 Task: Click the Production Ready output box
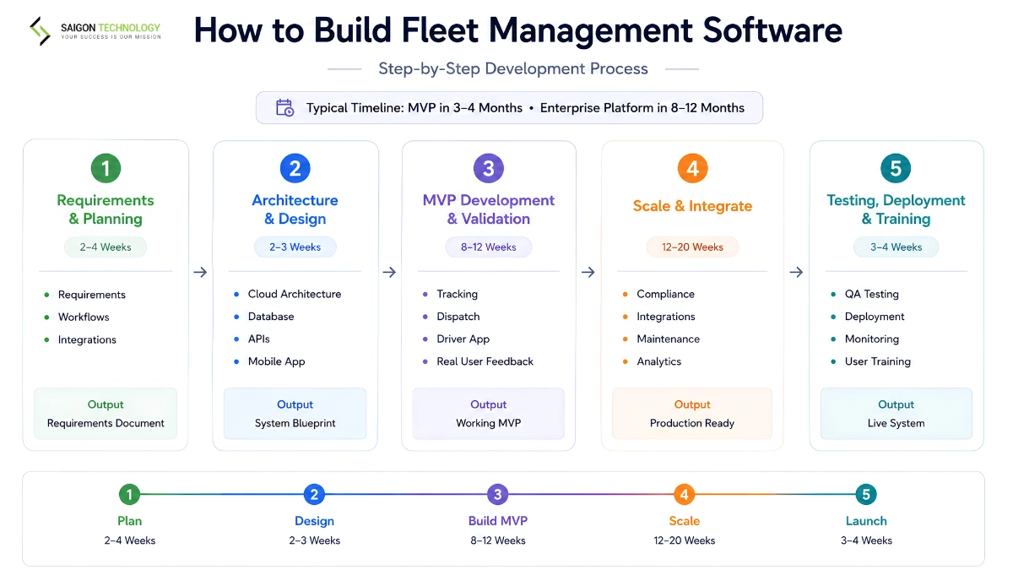pos(692,414)
